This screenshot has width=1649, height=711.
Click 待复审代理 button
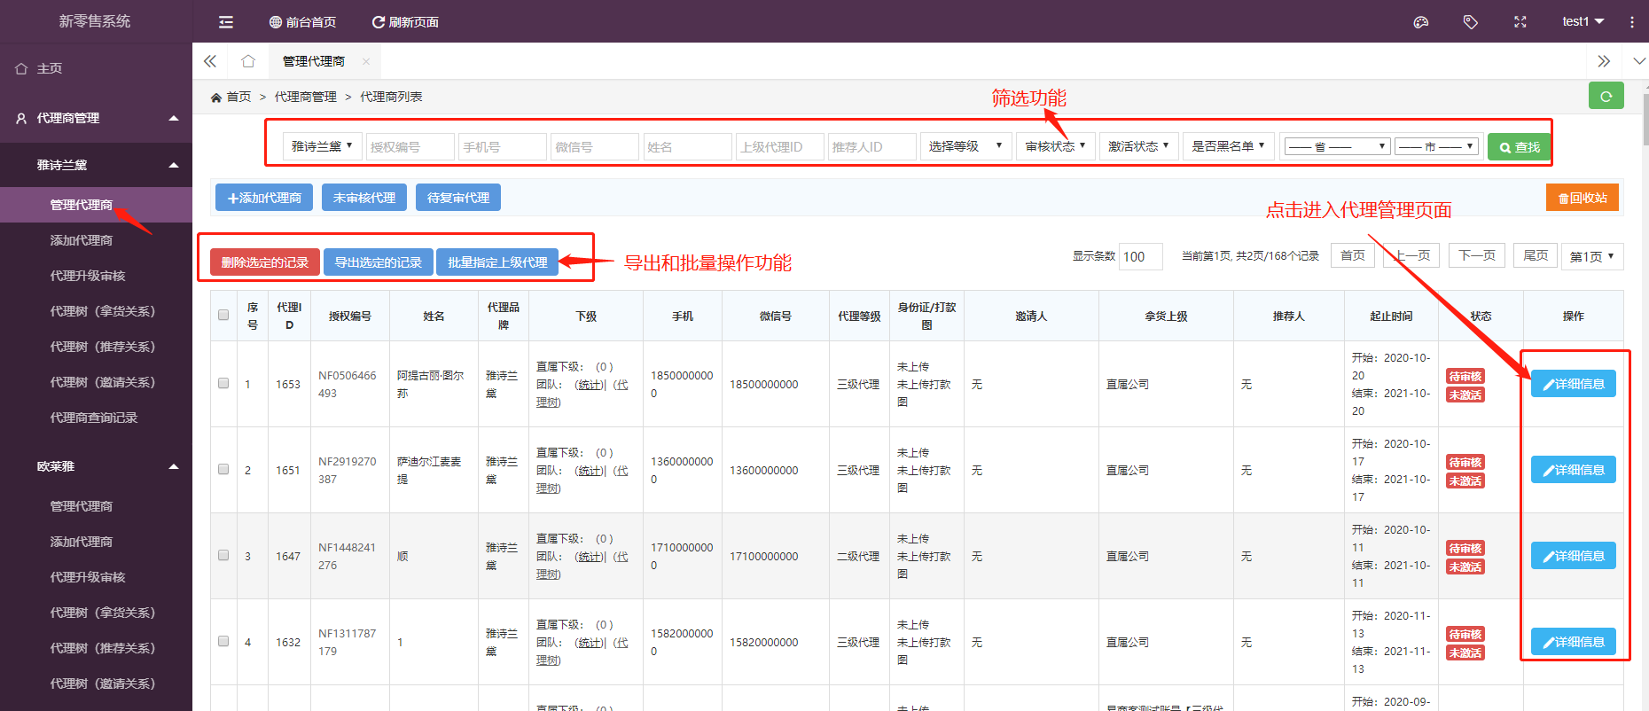[x=458, y=198]
